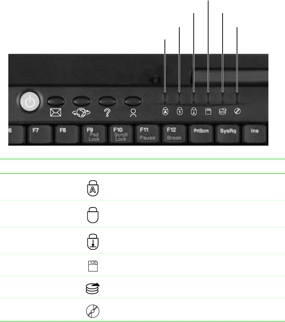The width and height of the screenshot is (285, 322).
Task: Click the user person icon
Action: pyautogui.click(x=133, y=113)
